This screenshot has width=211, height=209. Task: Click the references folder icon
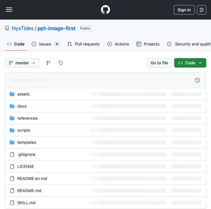click(12, 118)
